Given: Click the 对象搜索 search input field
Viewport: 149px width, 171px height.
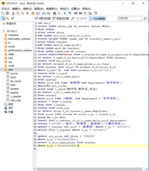Looking at the screenshot, I should click(x=130, y=19).
